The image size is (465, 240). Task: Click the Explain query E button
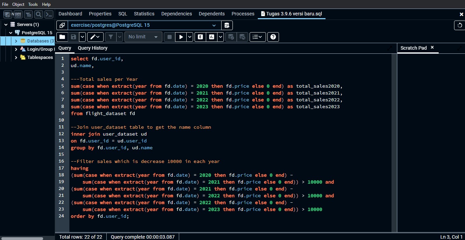tap(200, 37)
